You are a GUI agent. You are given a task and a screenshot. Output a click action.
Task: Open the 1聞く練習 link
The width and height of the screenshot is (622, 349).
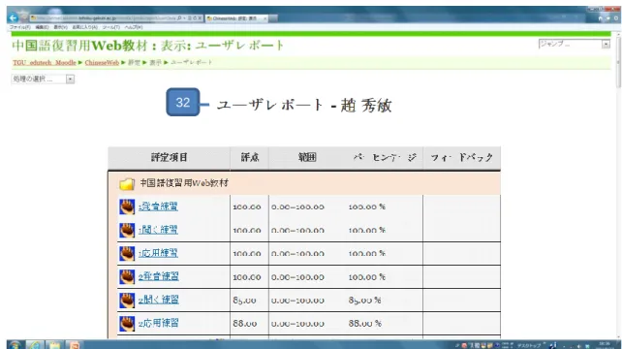158,230
